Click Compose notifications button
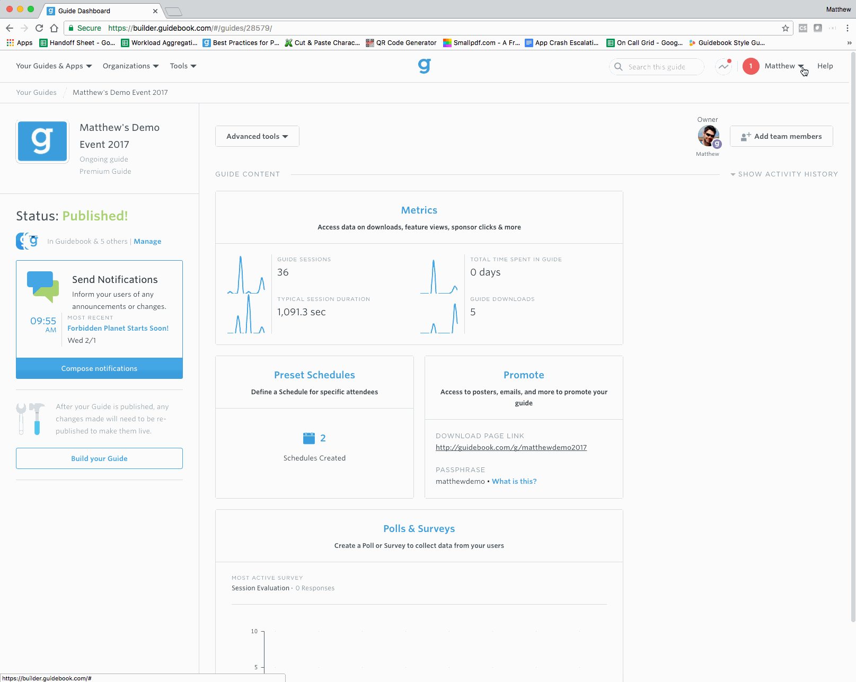 [99, 368]
